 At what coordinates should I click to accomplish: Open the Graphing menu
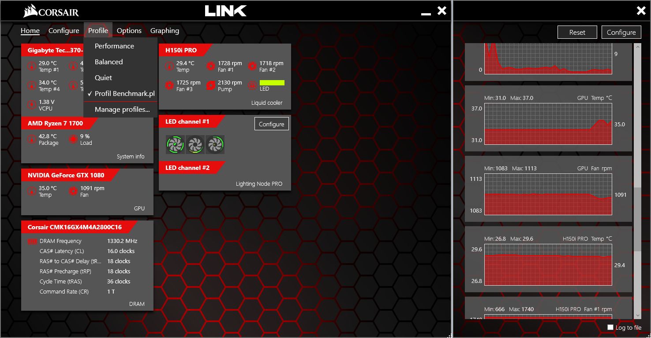(x=165, y=31)
